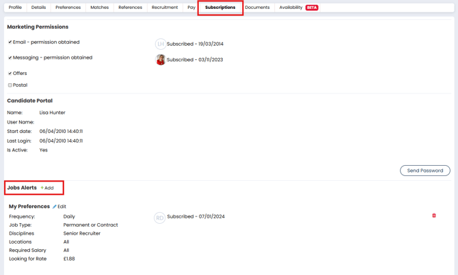Click the Start date value 06/04/2010
Image resolution: width=458 pixels, height=275 pixels.
[x=61, y=131]
